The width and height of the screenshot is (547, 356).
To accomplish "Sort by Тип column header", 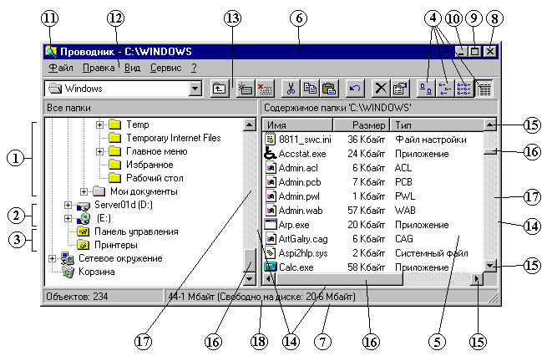I will pyautogui.click(x=437, y=125).
